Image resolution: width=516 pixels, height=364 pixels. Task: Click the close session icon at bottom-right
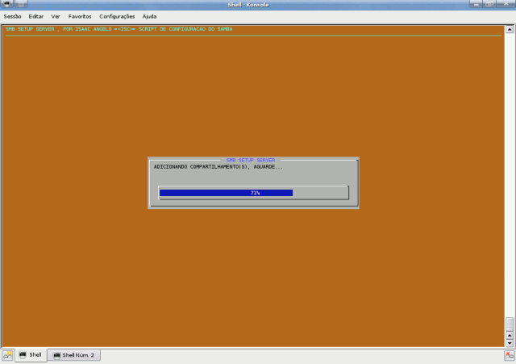click(509, 355)
